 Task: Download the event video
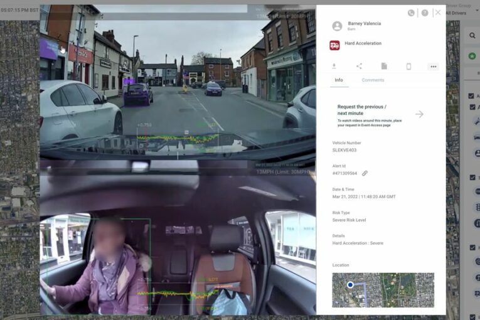tap(334, 66)
